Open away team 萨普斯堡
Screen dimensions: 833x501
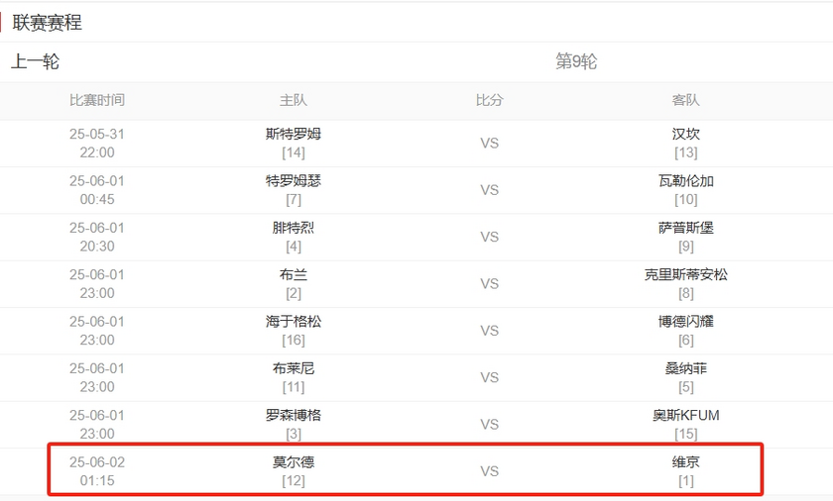(x=686, y=228)
